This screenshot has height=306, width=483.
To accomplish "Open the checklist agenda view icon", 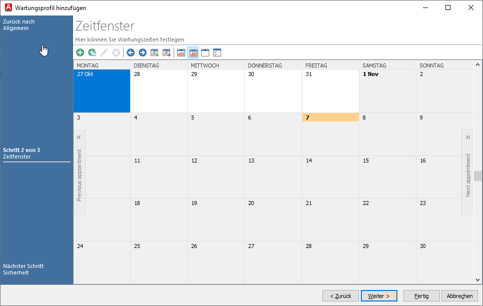I will point(217,52).
